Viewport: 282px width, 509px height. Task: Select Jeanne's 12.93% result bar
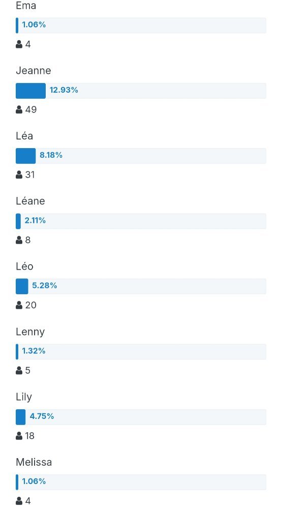[x=141, y=91]
